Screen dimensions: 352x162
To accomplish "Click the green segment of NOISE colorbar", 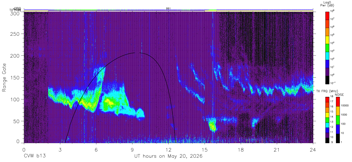I will 338,120.
